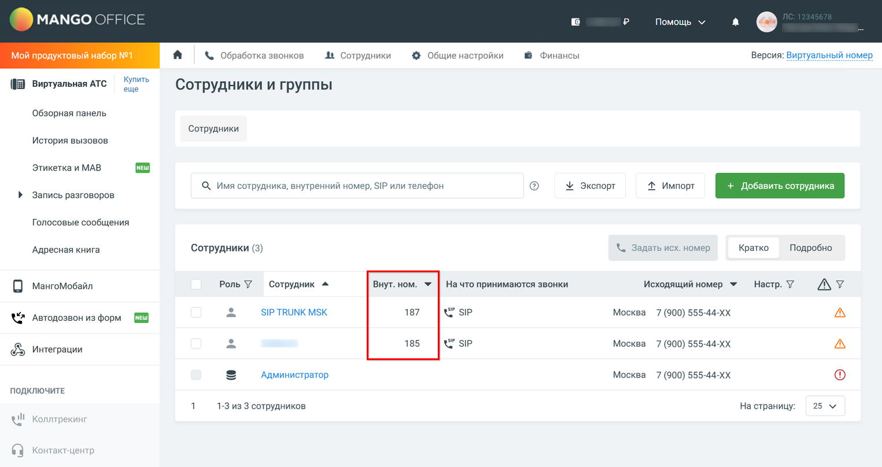Viewport: 882px width, 467px height.
Task: Click the red error icon on Администратор row
Action: pyautogui.click(x=840, y=375)
